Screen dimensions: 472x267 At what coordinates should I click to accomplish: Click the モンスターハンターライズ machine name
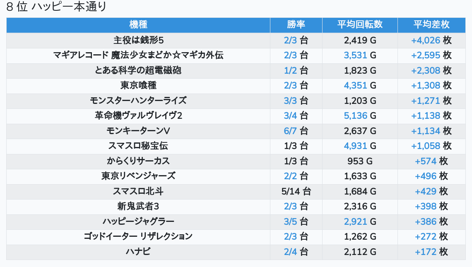point(138,101)
